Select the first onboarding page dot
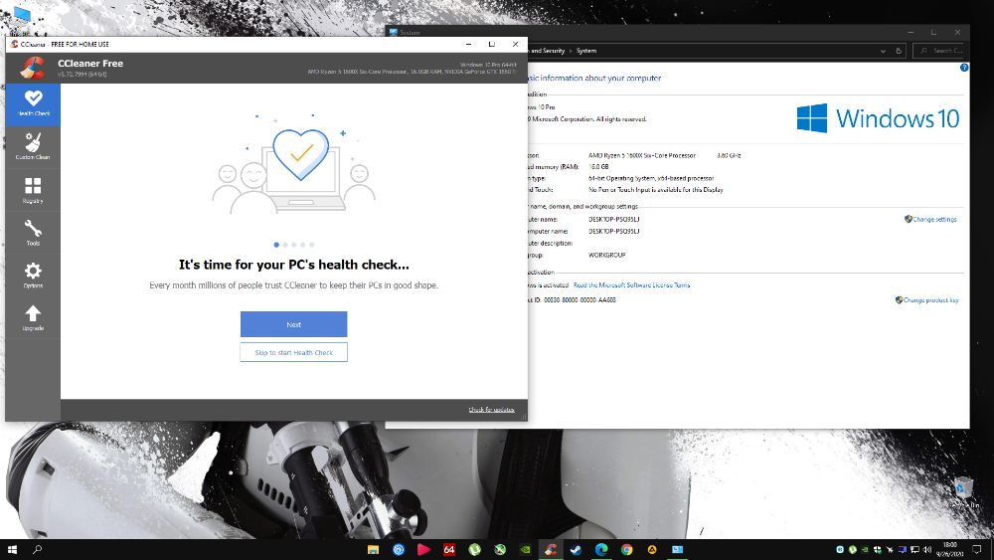 click(x=276, y=244)
